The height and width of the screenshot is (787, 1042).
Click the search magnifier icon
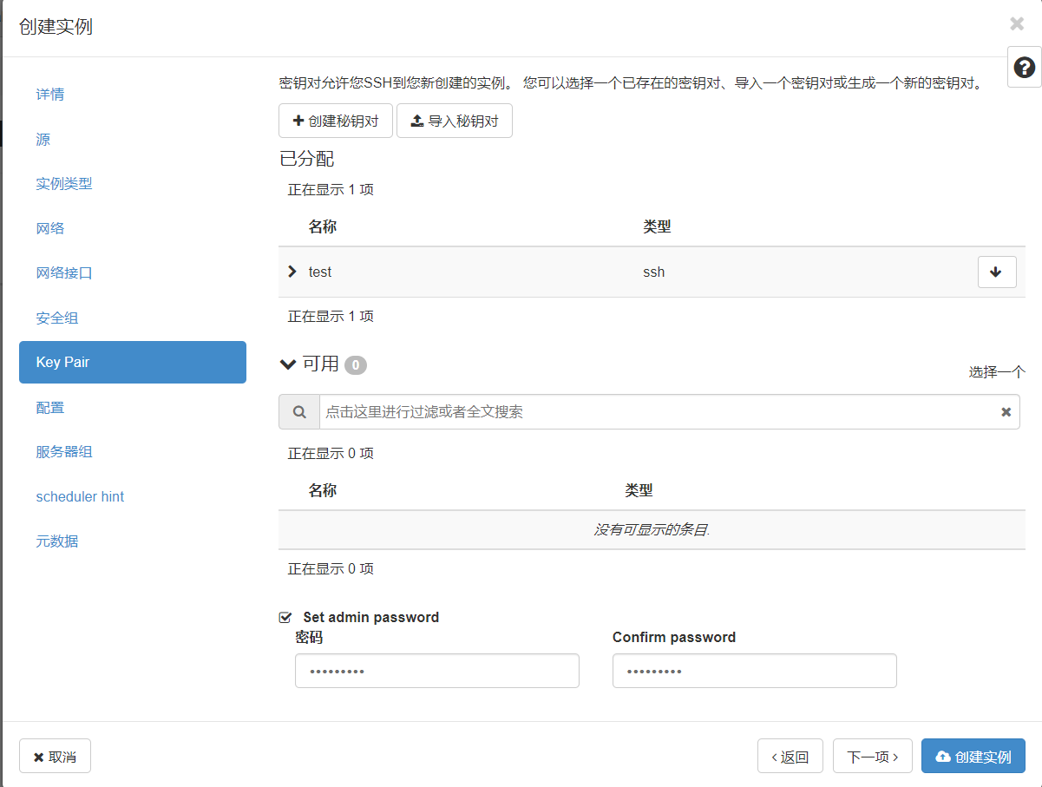[x=299, y=412]
